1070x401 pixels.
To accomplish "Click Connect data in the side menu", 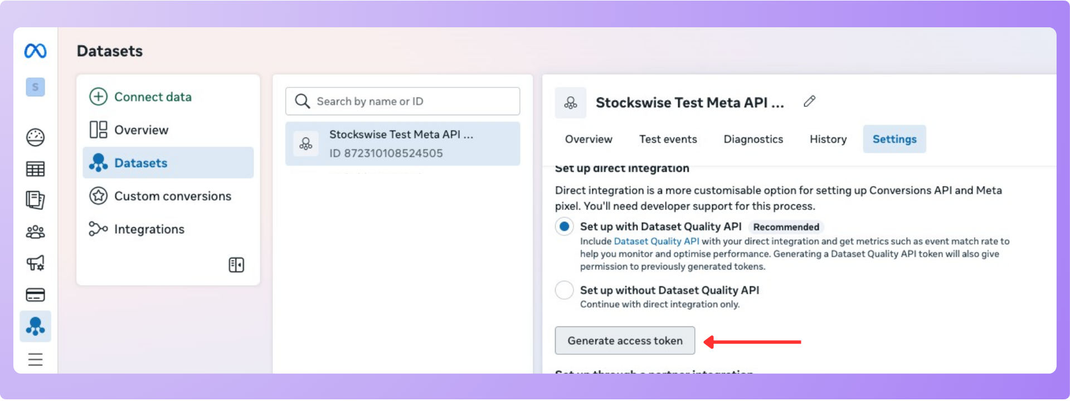I will click(x=152, y=97).
